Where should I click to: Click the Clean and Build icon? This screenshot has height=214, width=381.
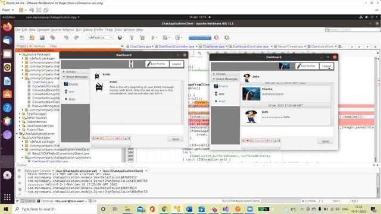pyautogui.click(x=142, y=37)
